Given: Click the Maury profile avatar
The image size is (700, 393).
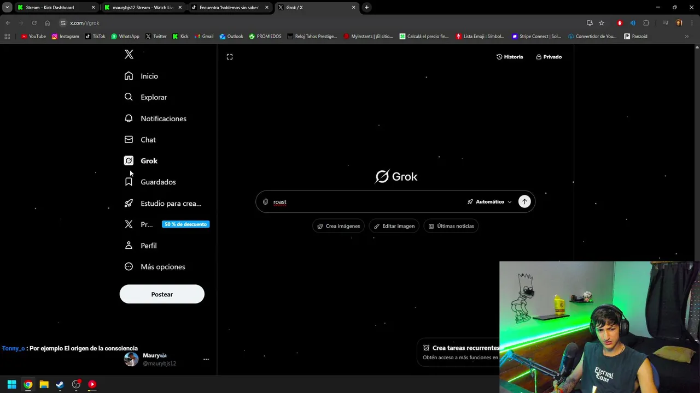Looking at the screenshot, I should tap(131, 359).
